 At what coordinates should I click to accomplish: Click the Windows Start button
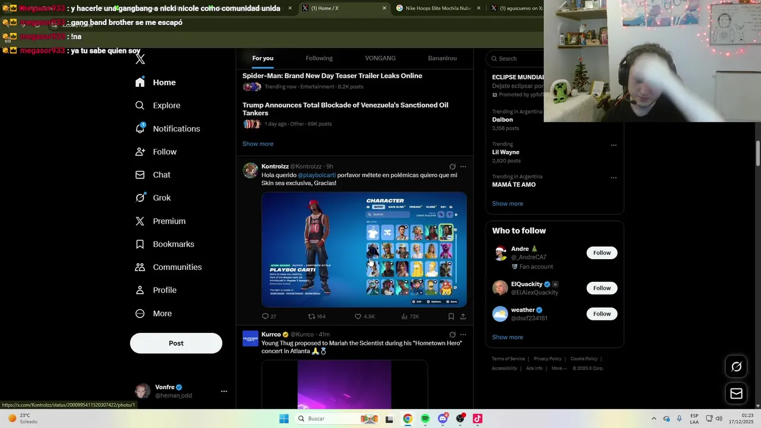point(284,418)
